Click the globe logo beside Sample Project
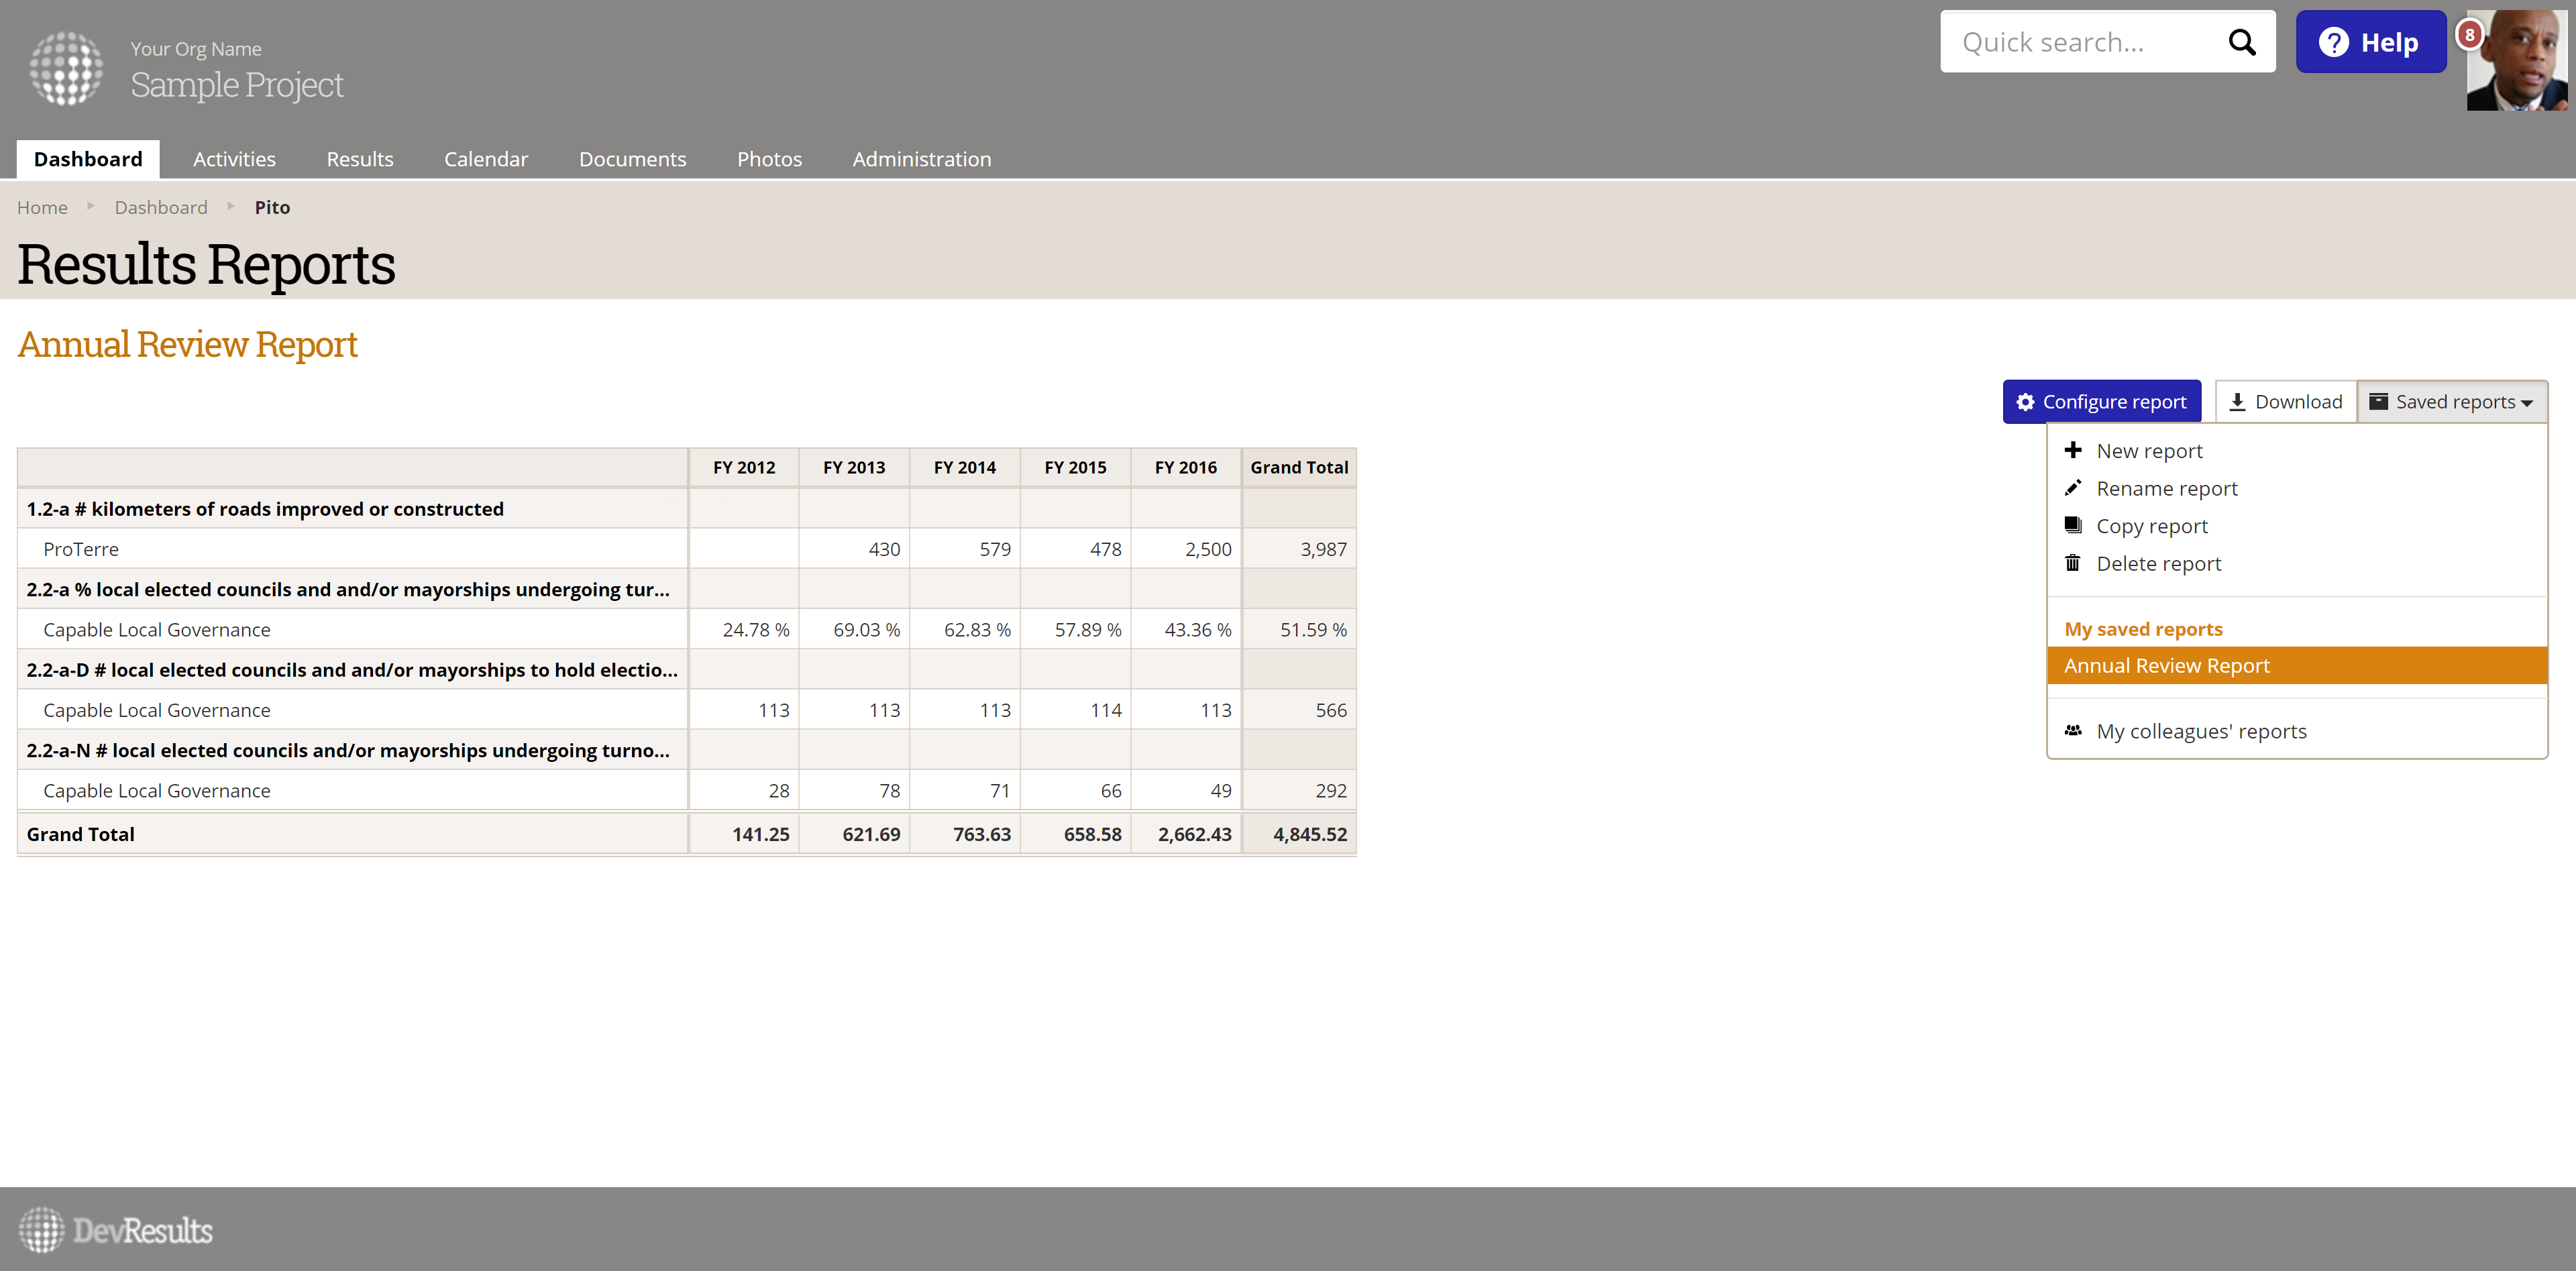 66,68
